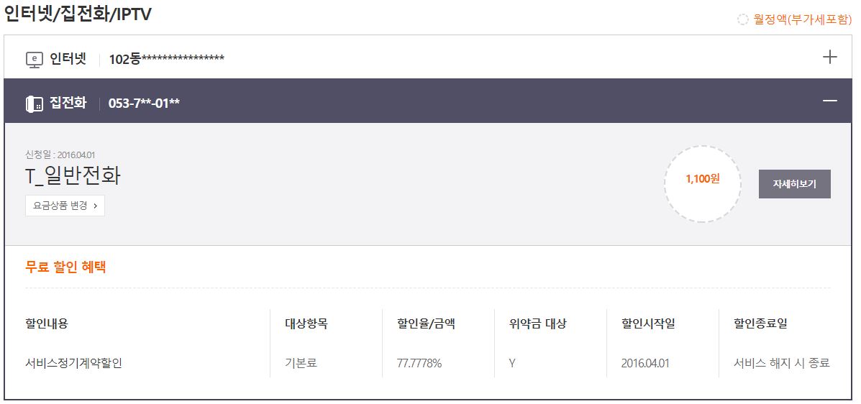Click the dotted circle legend icon

743,19
